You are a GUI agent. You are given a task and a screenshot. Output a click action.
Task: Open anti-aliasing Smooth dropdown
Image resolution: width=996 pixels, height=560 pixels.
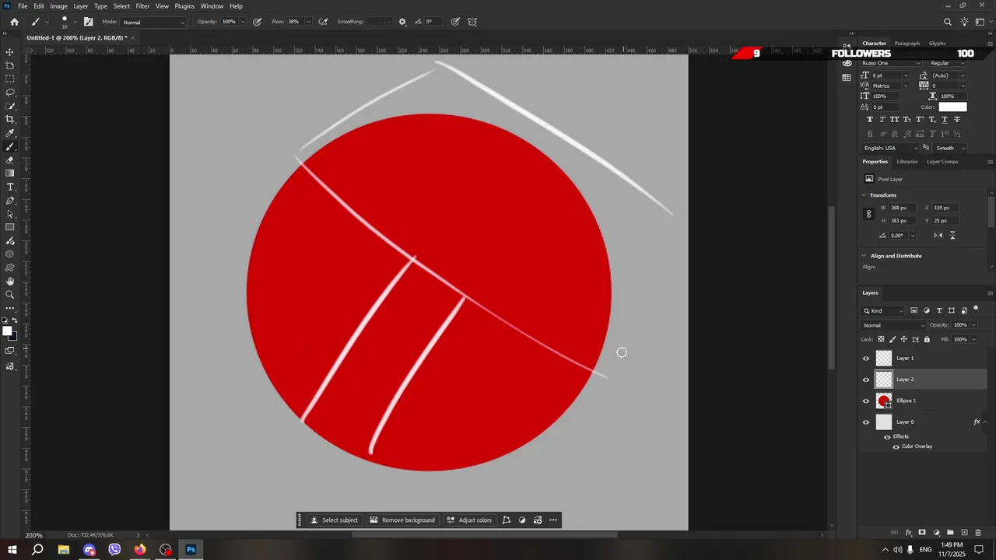tap(950, 148)
